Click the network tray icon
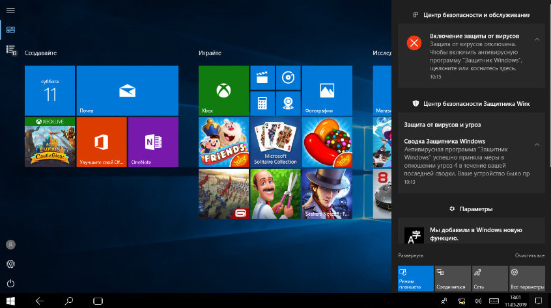 (462, 301)
